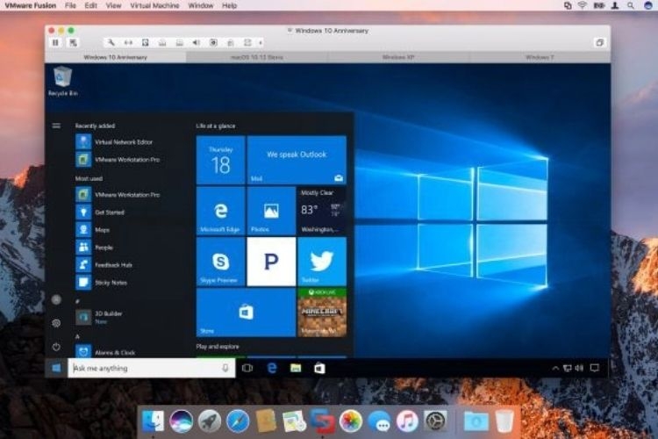The height and width of the screenshot is (439, 658).
Task: Switch to the macOS 10.12 Sierra tab
Action: [257, 57]
